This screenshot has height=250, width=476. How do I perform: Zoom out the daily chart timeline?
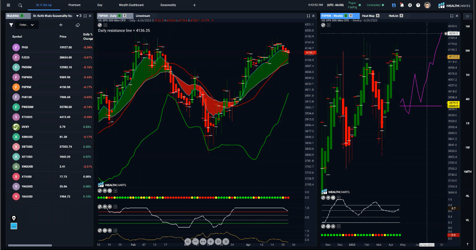(x=196, y=242)
